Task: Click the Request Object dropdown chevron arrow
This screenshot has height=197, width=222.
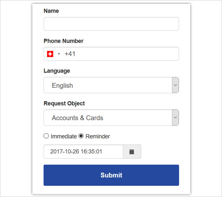Action: (176, 118)
